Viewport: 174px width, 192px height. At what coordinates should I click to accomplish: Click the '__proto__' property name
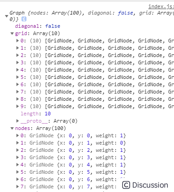(x=34, y=121)
